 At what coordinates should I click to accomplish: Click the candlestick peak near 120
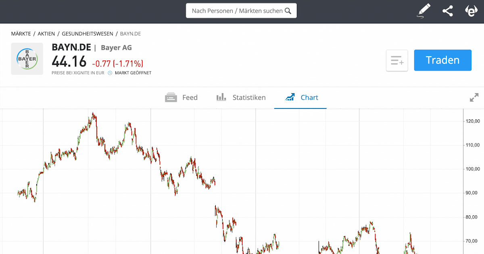coord(93,115)
